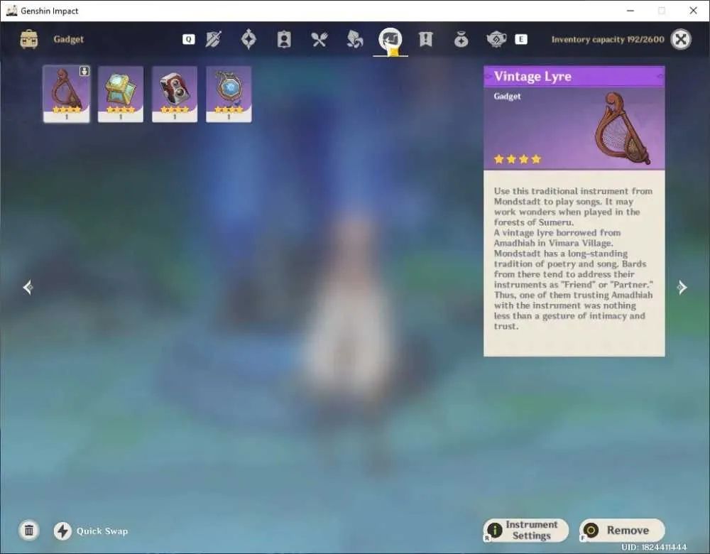
Task: Click the E next-tab key hint
Action: coord(520,39)
